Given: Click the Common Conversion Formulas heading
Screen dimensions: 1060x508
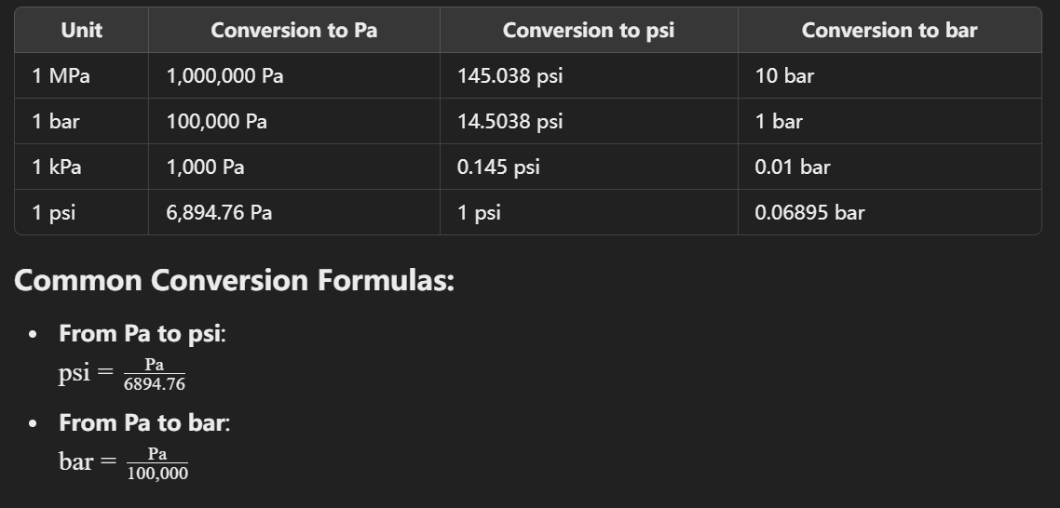Looking at the screenshot, I should click(x=234, y=280).
